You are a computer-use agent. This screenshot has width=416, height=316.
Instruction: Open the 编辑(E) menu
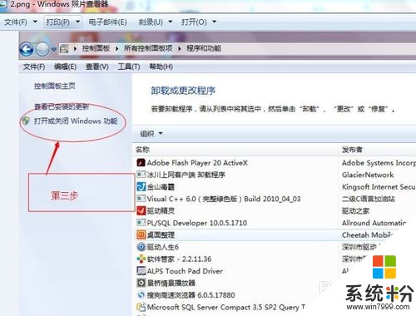[65, 67]
